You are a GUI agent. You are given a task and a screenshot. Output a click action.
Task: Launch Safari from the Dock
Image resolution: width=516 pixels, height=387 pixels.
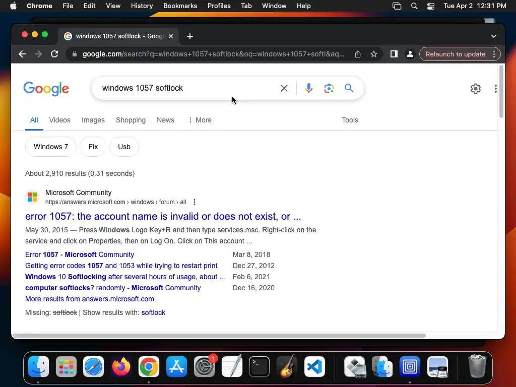[x=93, y=366]
